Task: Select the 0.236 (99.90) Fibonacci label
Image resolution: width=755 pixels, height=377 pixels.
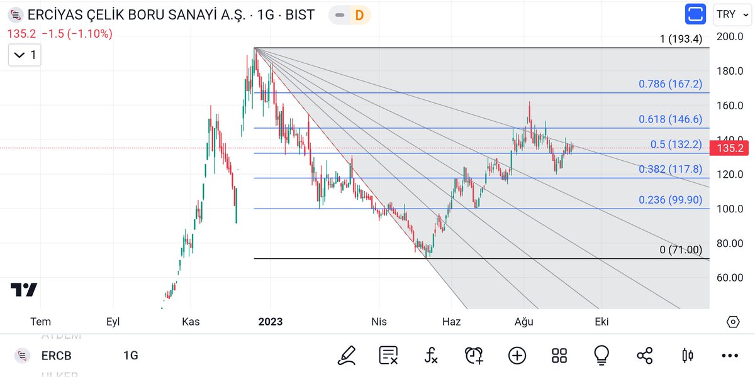Action: click(x=670, y=200)
